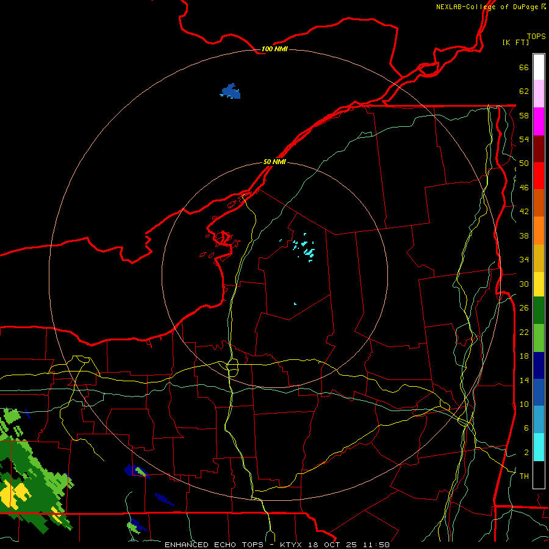
Task: Click the medium blue legend swatch
Action: tap(539, 392)
